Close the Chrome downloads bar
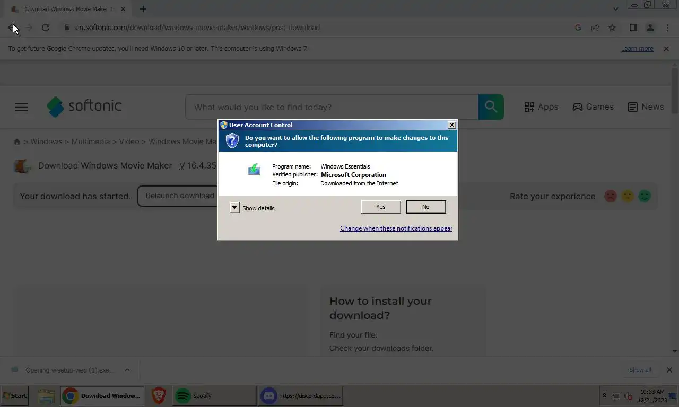This screenshot has width=679, height=407. tap(669, 370)
